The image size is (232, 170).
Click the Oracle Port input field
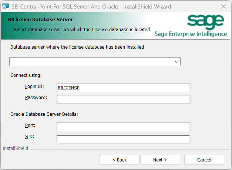pyautogui.click(x=123, y=127)
